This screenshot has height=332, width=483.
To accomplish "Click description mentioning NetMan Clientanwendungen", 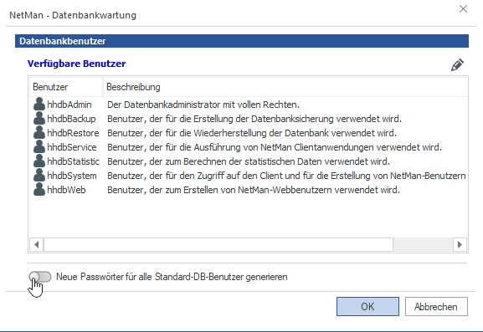I will tap(275, 147).
